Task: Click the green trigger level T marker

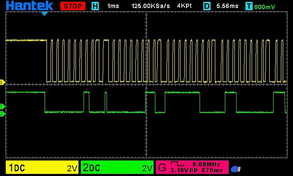Action: click(x=3, y=107)
